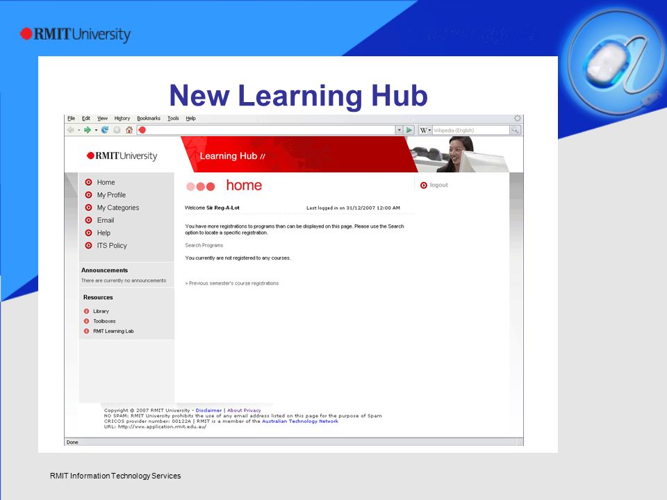Open the Tools menu
667x500 pixels.
click(173, 118)
